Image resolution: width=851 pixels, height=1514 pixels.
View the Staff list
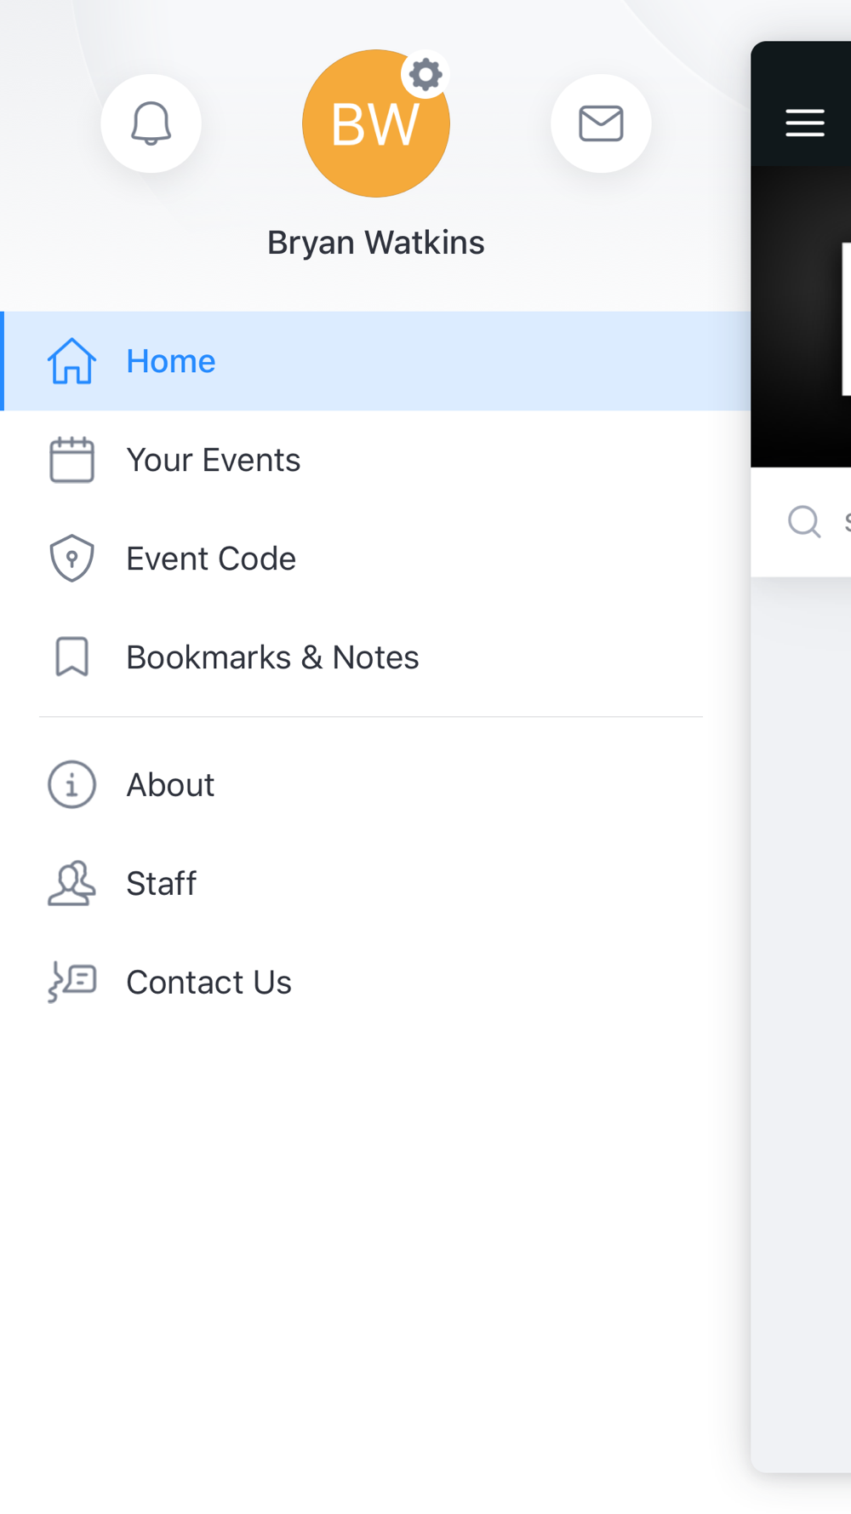click(375, 883)
